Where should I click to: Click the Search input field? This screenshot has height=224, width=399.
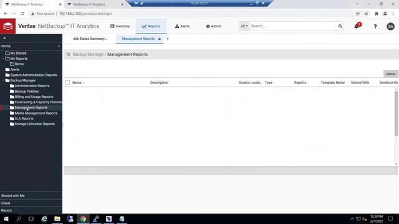(x=293, y=26)
